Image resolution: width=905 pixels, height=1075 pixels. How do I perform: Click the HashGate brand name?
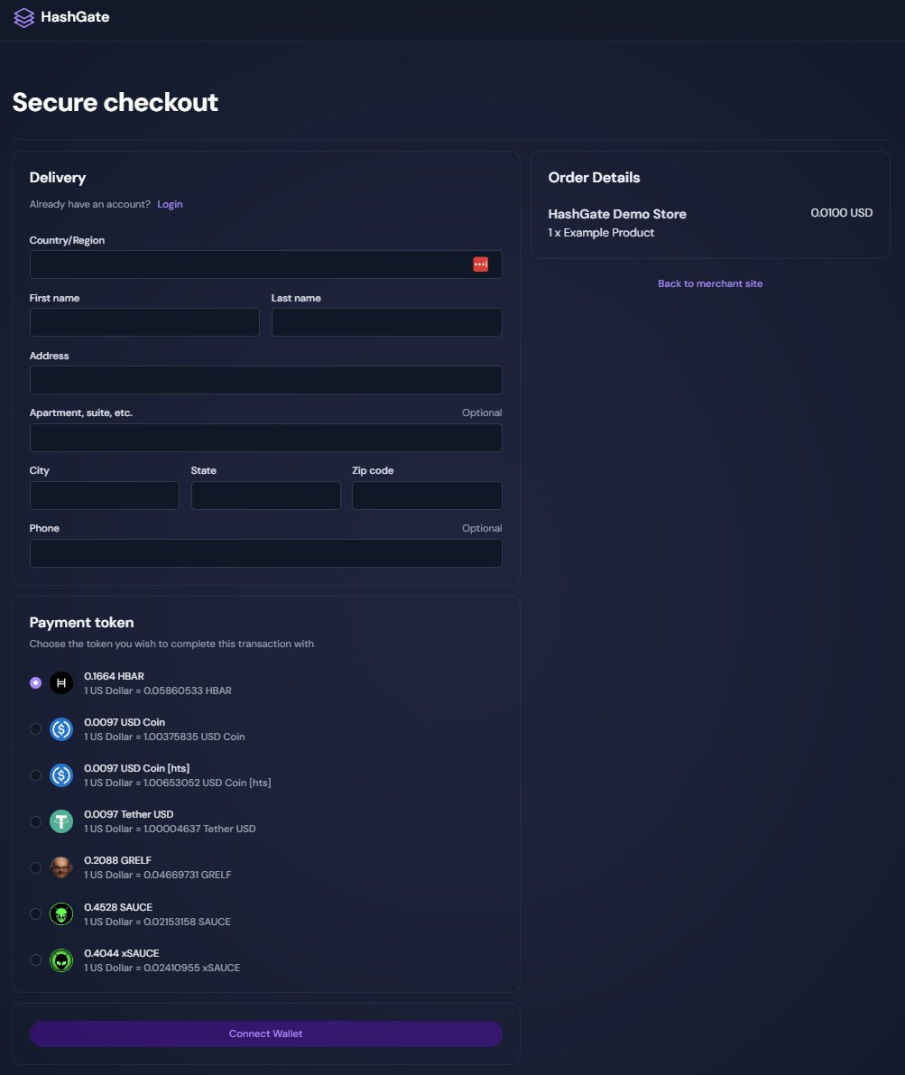coord(75,17)
